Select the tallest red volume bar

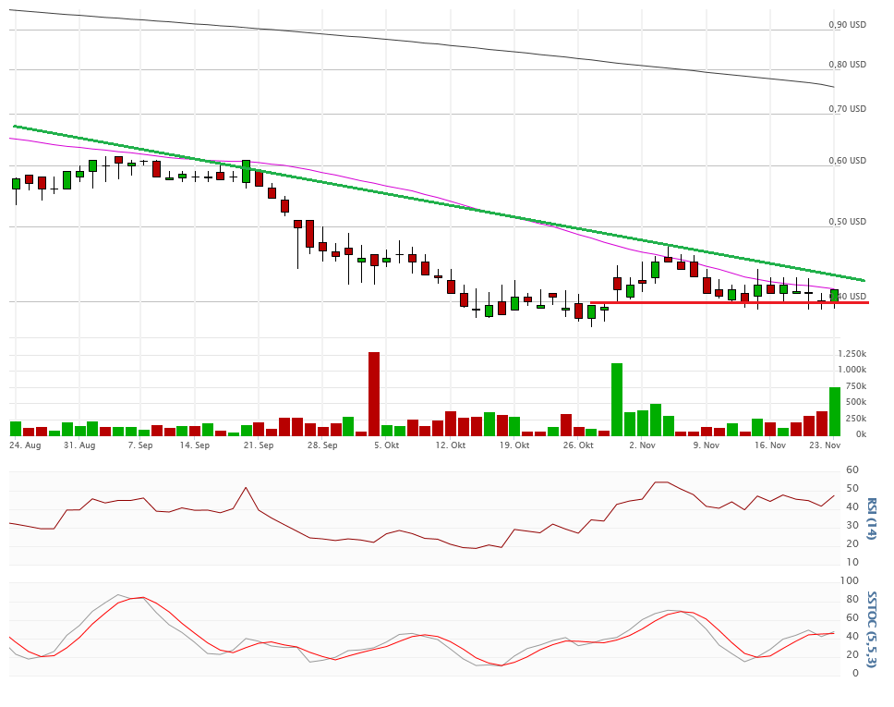click(374, 394)
